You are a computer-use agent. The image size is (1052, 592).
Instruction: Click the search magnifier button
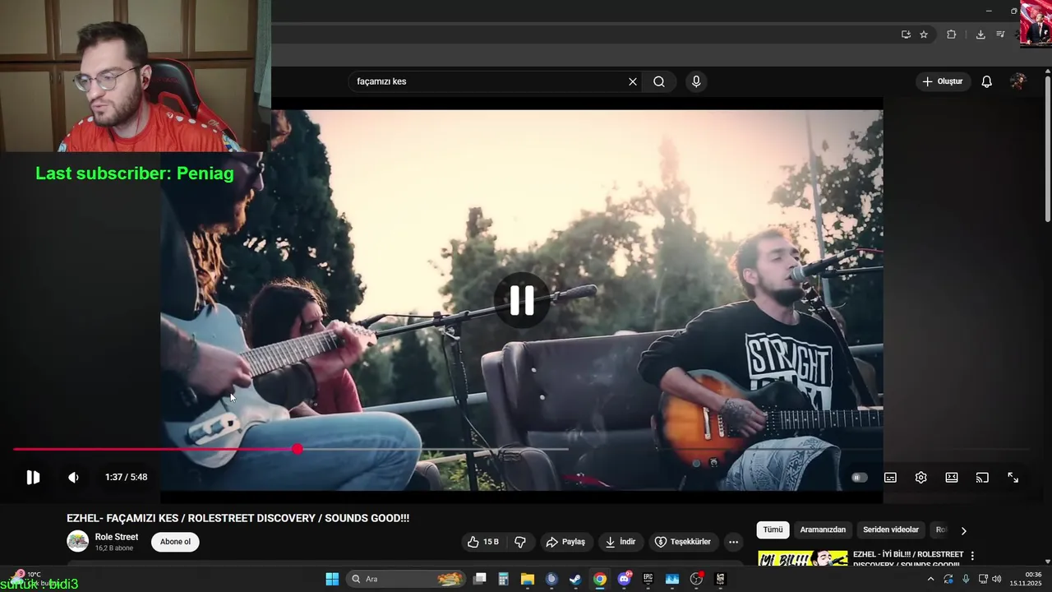point(659,81)
